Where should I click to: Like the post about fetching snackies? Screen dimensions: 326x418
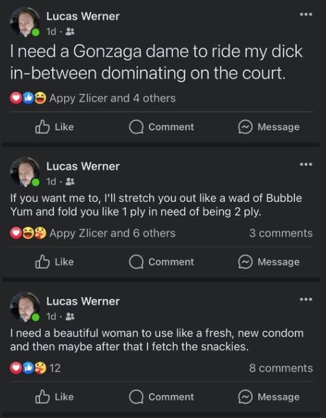[55, 396]
